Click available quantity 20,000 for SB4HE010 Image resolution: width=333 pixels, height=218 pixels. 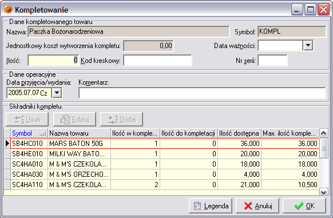coord(239,153)
